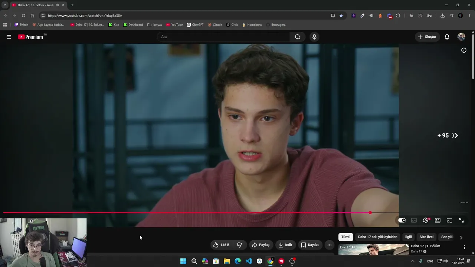Open more actions three-dot menu beside Kaydet

(x=330, y=245)
